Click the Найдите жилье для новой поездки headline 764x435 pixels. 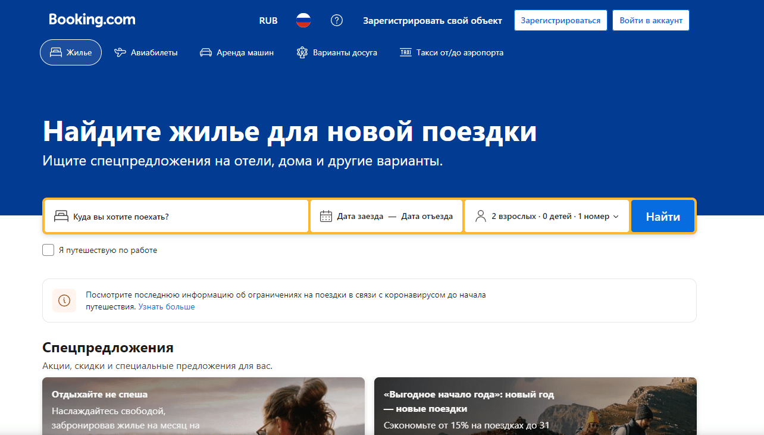point(290,132)
